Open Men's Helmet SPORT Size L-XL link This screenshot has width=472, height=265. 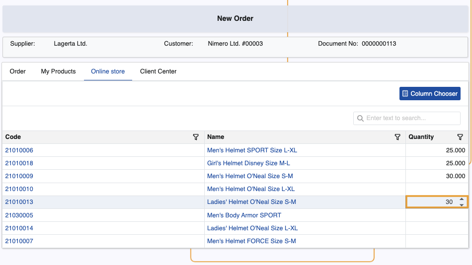coord(252,150)
